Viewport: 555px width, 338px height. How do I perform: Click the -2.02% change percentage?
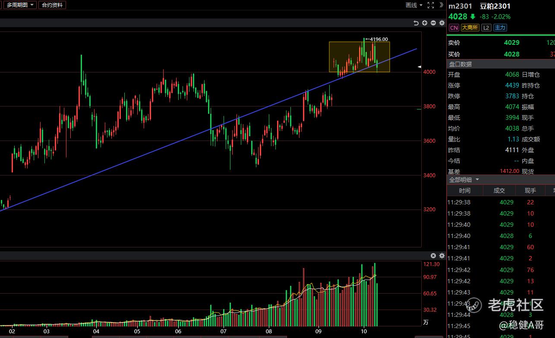tap(501, 17)
